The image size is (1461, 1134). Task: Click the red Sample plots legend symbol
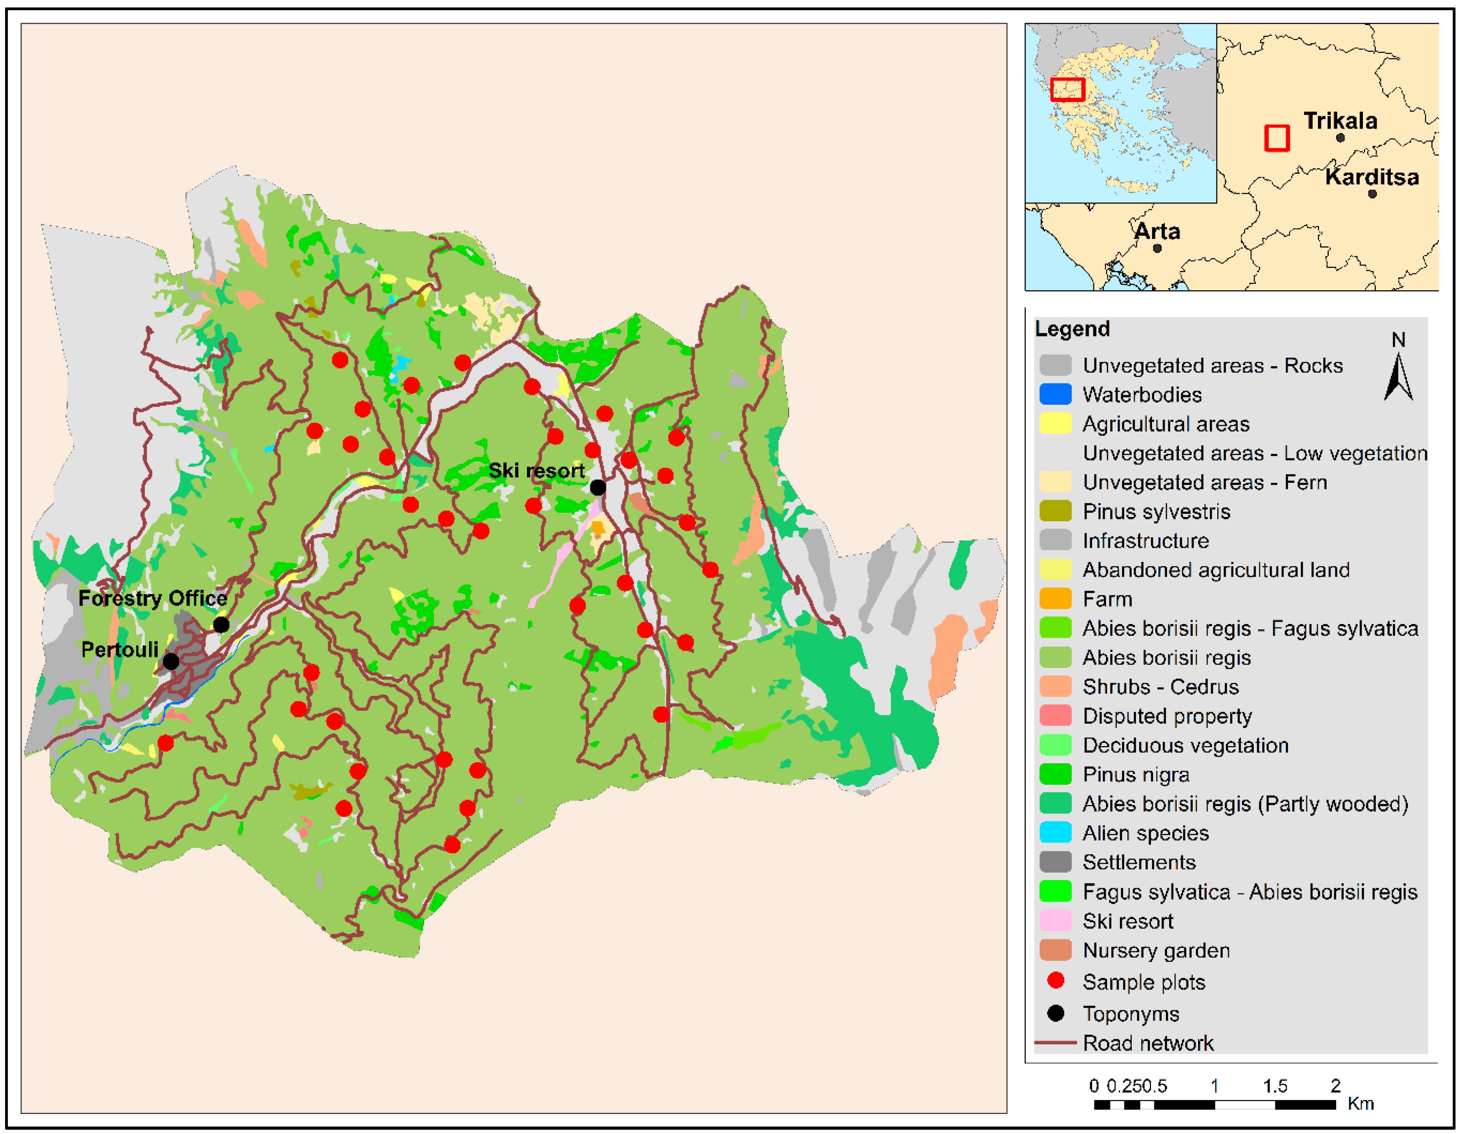pyautogui.click(x=1056, y=981)
